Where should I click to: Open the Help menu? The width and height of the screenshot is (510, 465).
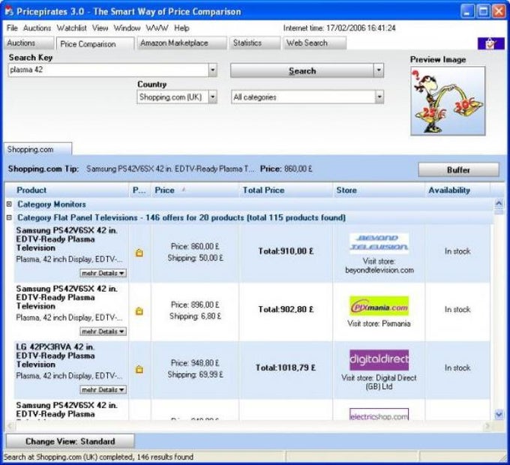pos(181,28)
